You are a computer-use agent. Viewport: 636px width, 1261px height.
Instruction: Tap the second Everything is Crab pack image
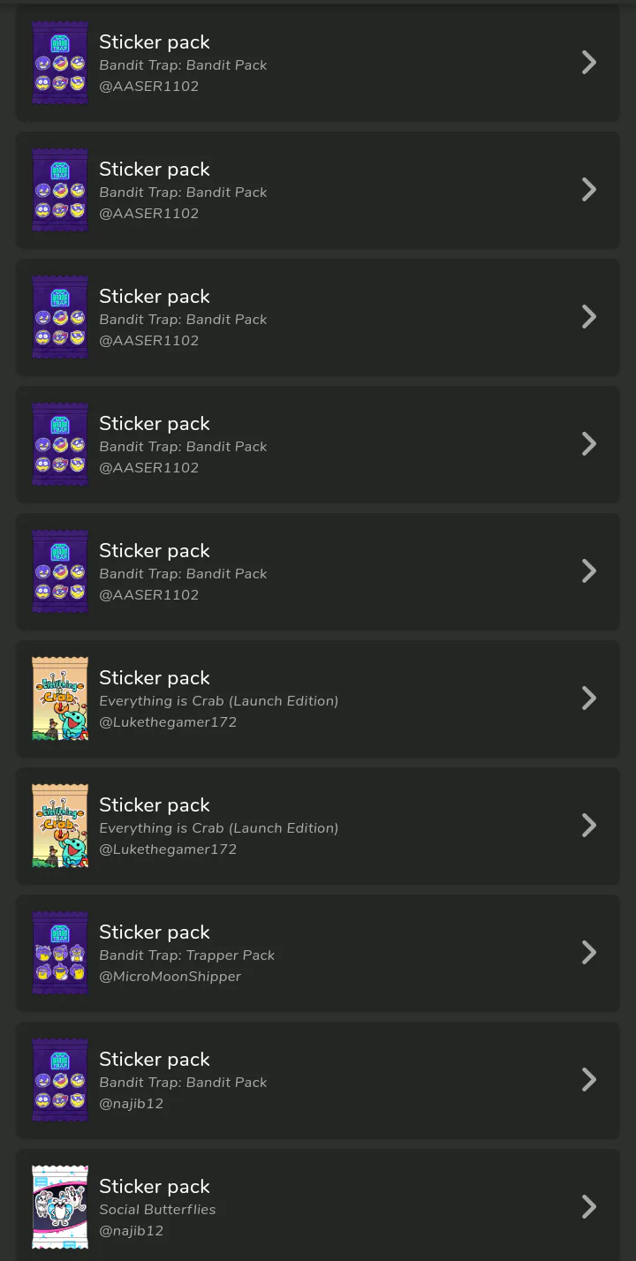coord(60,826)
